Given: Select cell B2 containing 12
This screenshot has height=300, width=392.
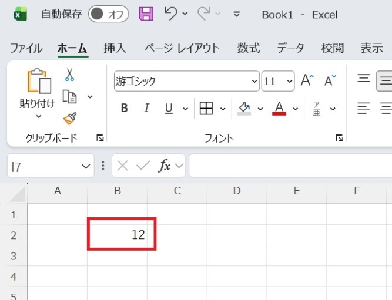Looking at the screenshot, I should coord(118,235).
